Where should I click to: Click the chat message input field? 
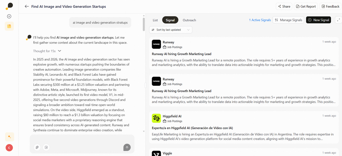82,139
